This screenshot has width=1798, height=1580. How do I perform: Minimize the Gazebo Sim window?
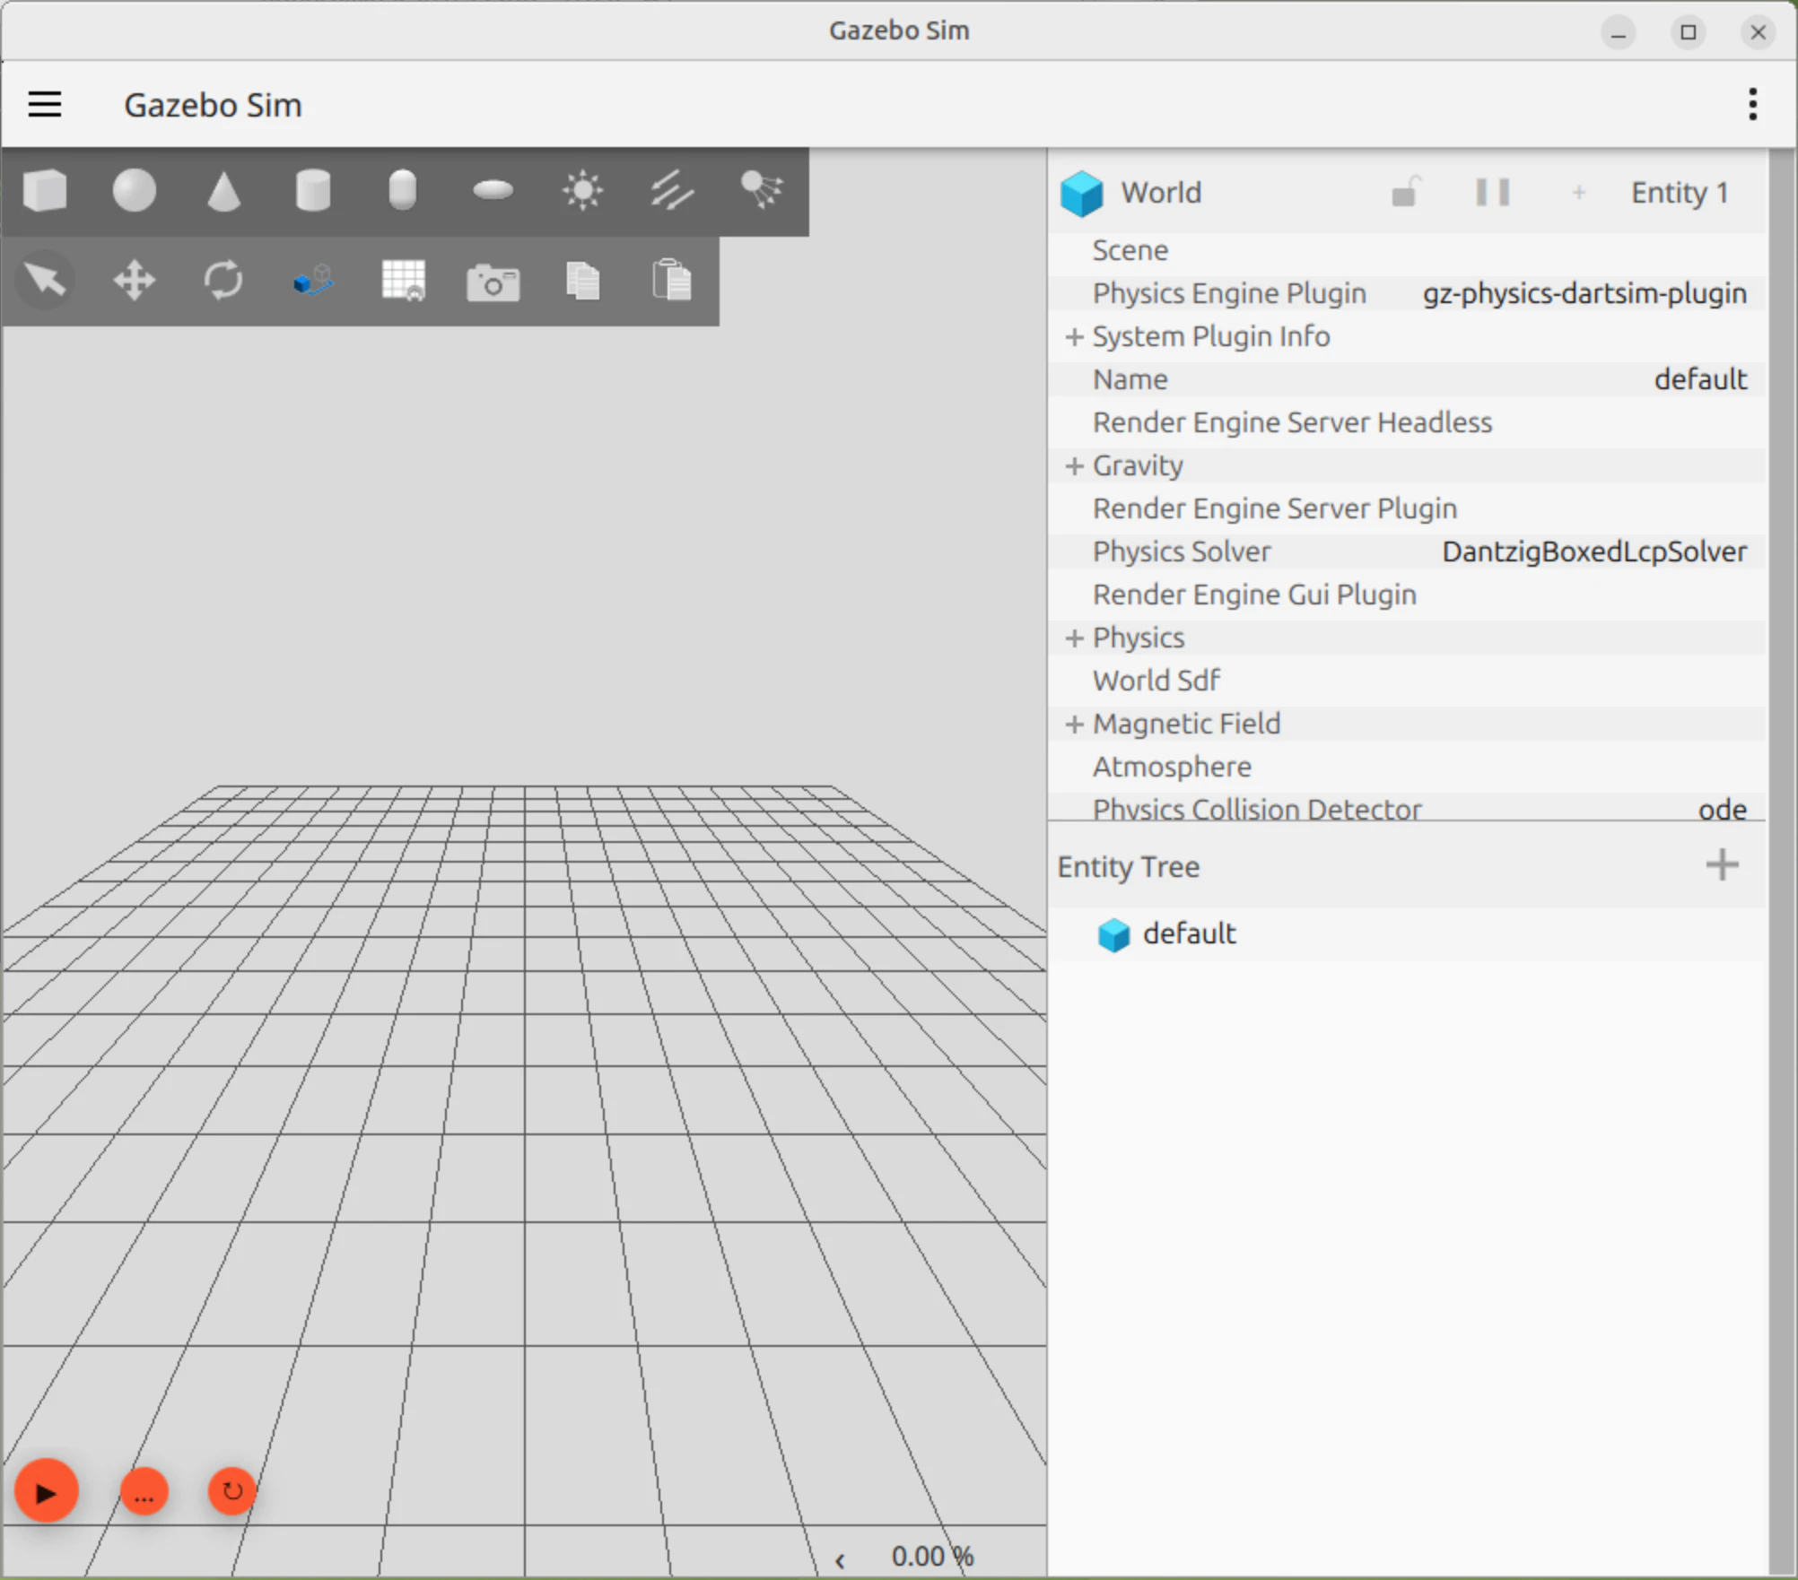[1619, 33]
